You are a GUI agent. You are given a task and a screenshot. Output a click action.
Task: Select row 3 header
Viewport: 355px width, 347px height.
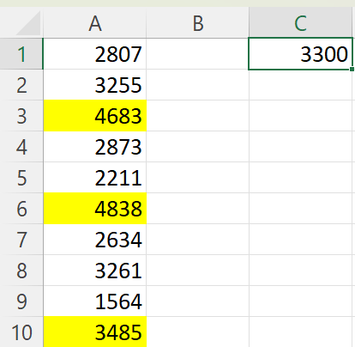[x=21, y=116]
